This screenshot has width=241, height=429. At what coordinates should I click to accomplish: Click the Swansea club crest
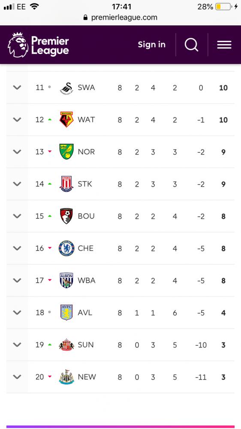pyautogui.click(x=66, y=88)
